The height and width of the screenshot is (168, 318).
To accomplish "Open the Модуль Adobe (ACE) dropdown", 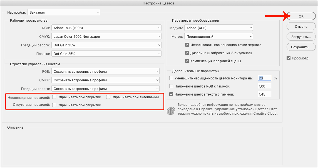I will click(218, 28).
